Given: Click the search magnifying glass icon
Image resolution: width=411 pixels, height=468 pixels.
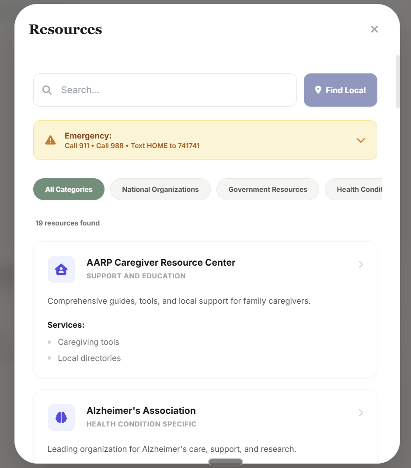Looking at the screenshot, I should tap(47, 90).
